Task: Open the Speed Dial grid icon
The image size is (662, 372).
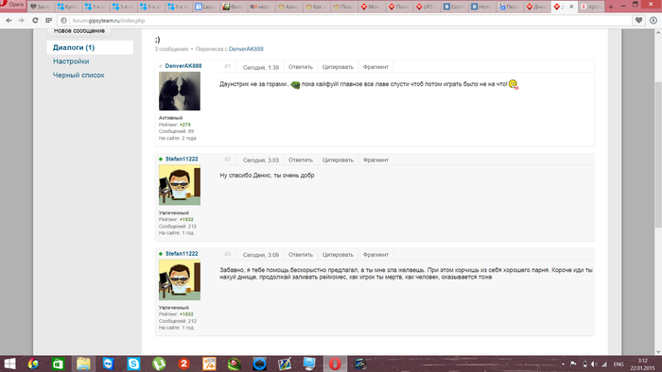Action: (48, 20)
